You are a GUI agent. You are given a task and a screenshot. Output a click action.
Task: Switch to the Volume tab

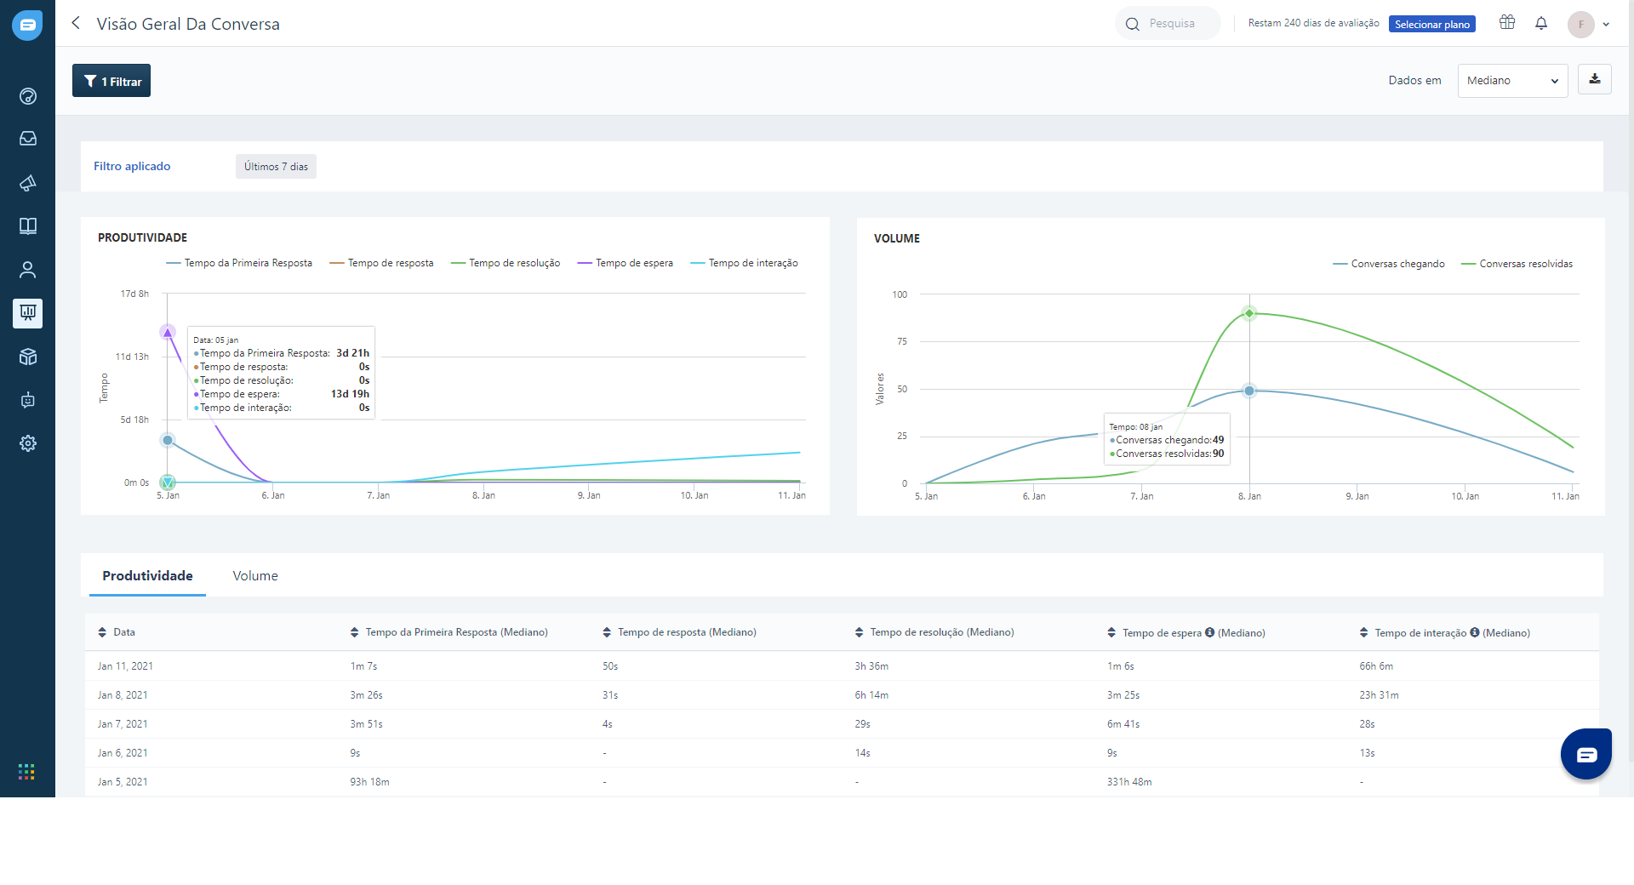[x=255, y=575]
